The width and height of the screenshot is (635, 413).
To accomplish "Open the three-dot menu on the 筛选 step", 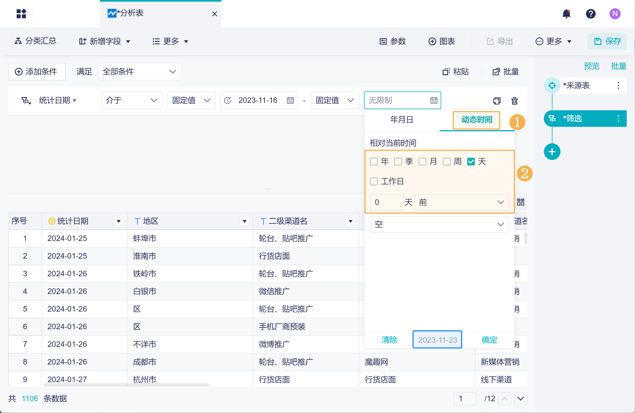I will (x=618, y=119).
